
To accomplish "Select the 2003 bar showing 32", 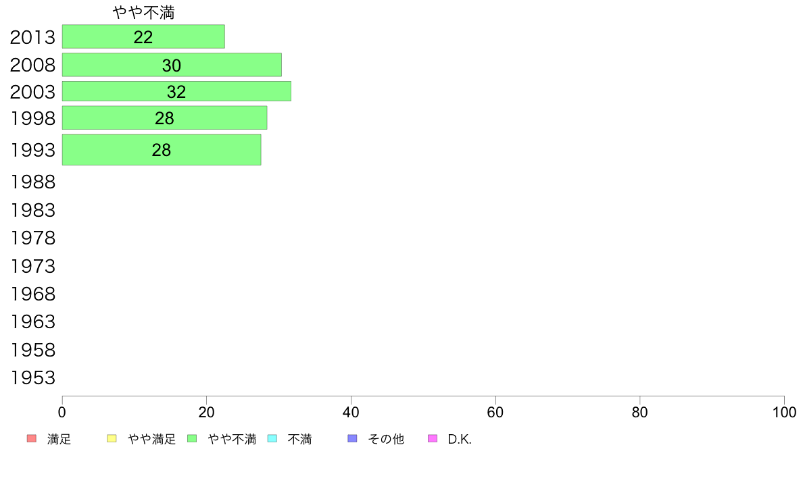I will click(176, 91).
